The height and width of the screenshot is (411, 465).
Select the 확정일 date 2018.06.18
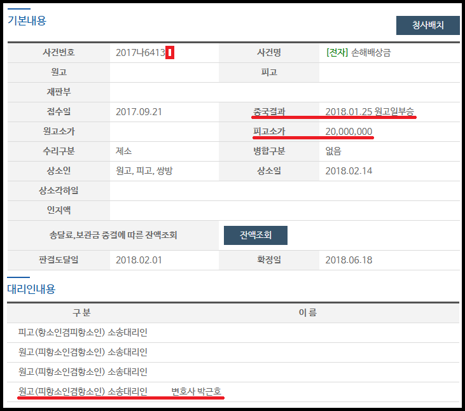tap(348, 260)
